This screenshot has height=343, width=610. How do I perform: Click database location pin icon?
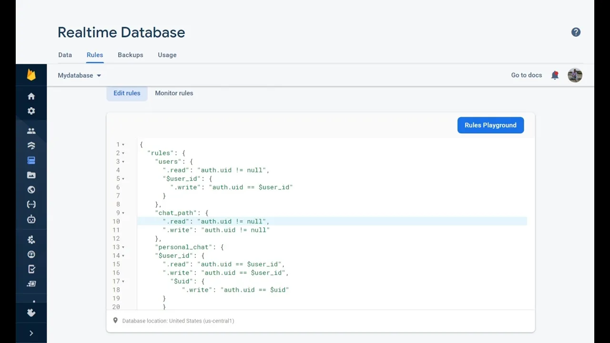(115, 321)
